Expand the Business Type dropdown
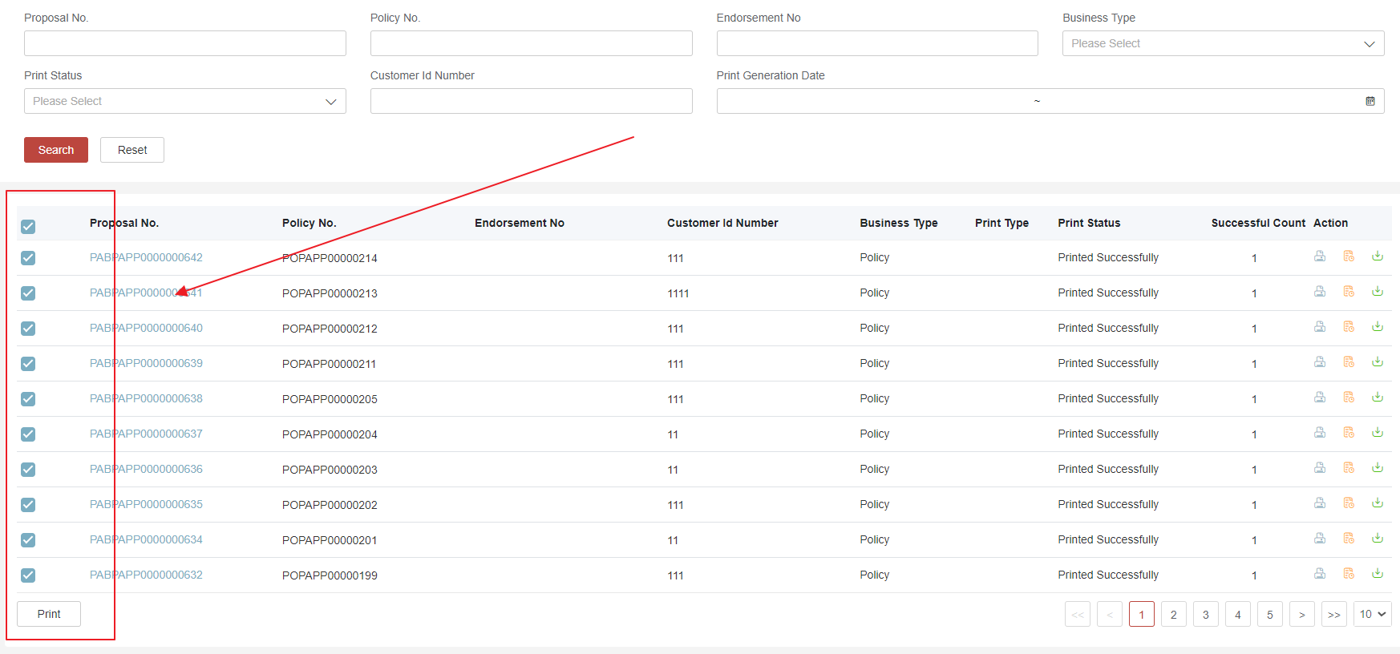1400x654 pixels. click(1223, 43)
